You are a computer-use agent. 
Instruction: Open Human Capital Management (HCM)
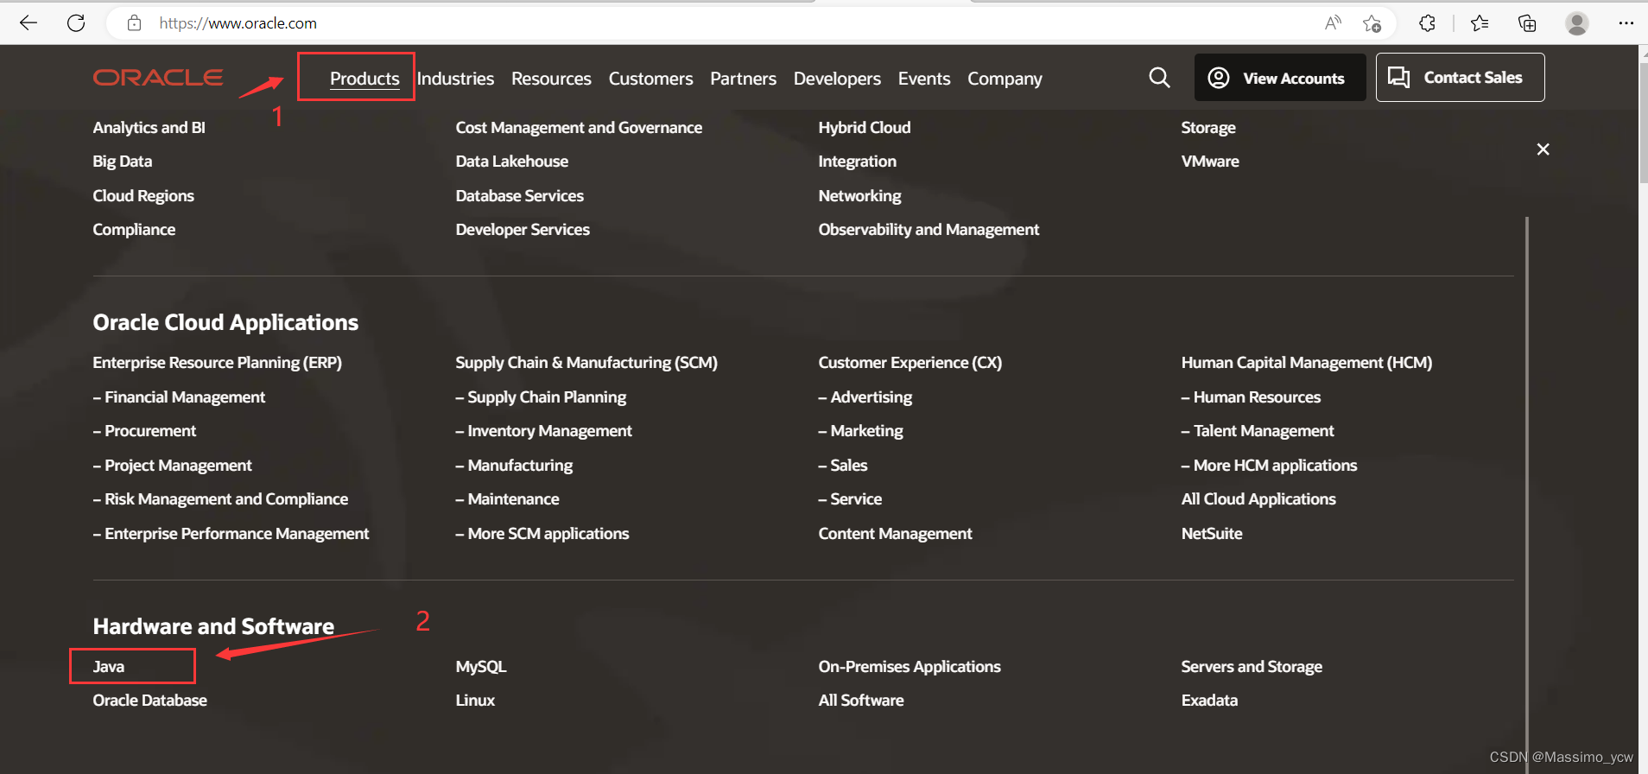click(1306, 363)
